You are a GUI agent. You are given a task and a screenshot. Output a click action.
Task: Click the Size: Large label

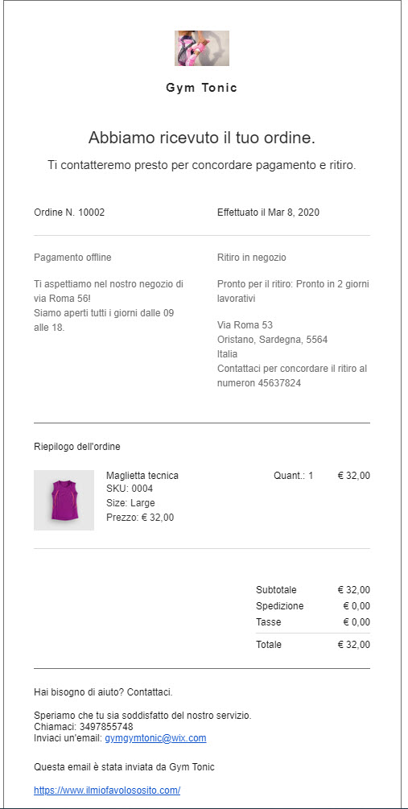pos(130,503)
